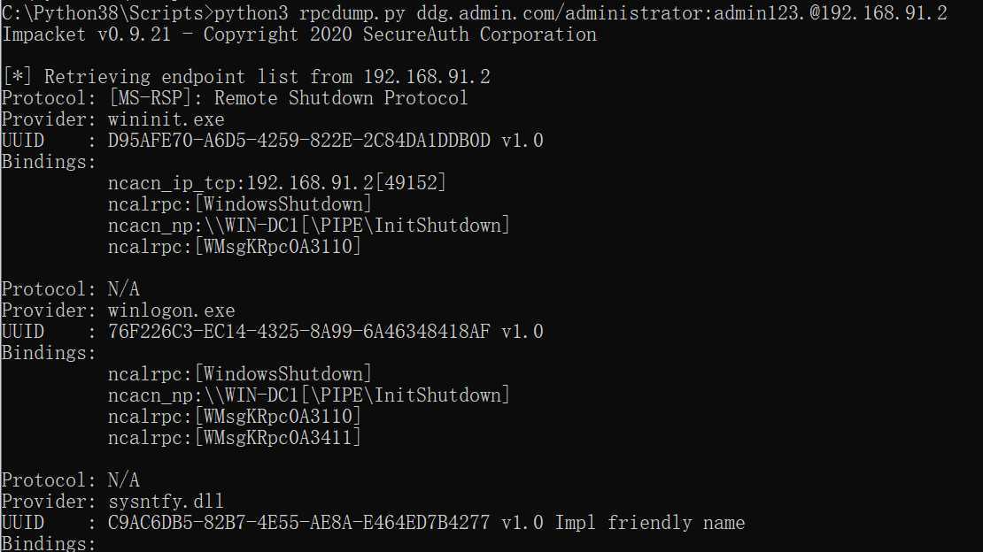
Task: Click the WindowsShutdown binding under winlogon.exe
Action: click(240, 374)
